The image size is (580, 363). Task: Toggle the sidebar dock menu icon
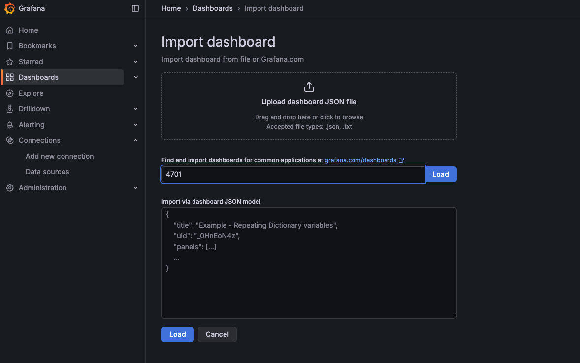click(x=135, y=8)
